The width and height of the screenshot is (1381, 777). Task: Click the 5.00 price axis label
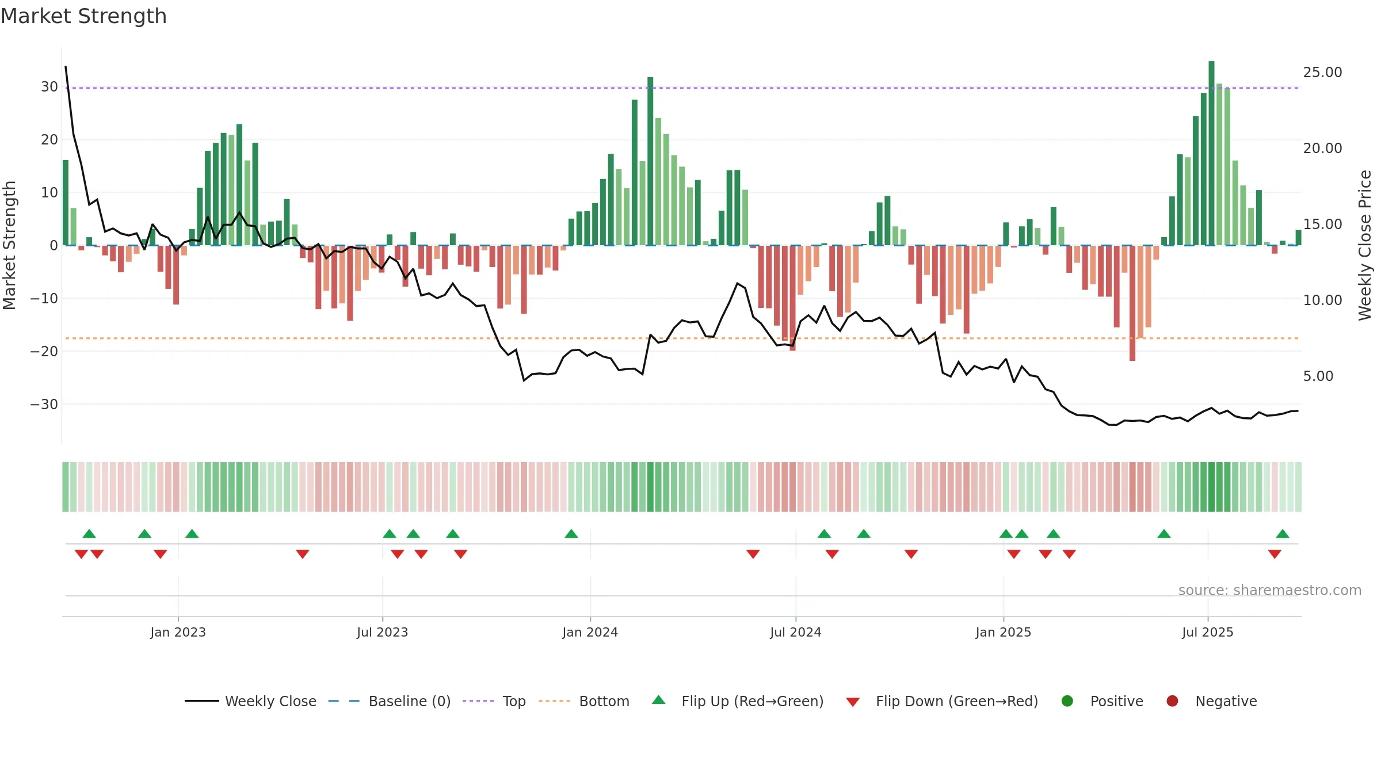[1318, 376]
